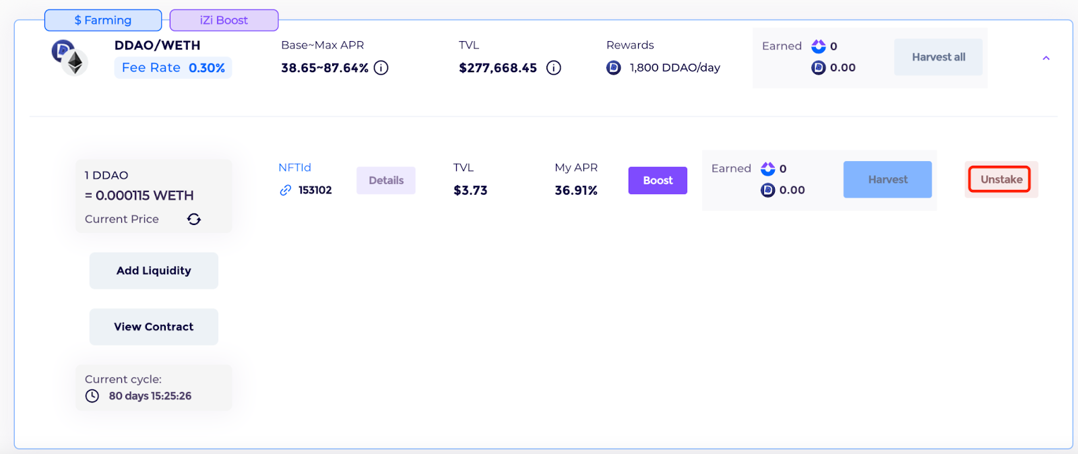Click the DDAO rewards token icon
The image size is (1078, 454).
click(614, 68)
